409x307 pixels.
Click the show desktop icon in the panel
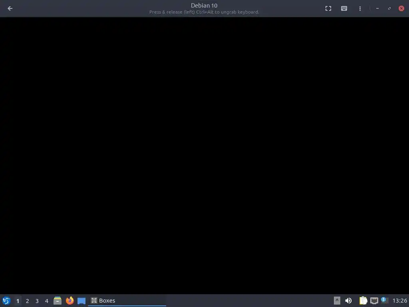(81, 301)
